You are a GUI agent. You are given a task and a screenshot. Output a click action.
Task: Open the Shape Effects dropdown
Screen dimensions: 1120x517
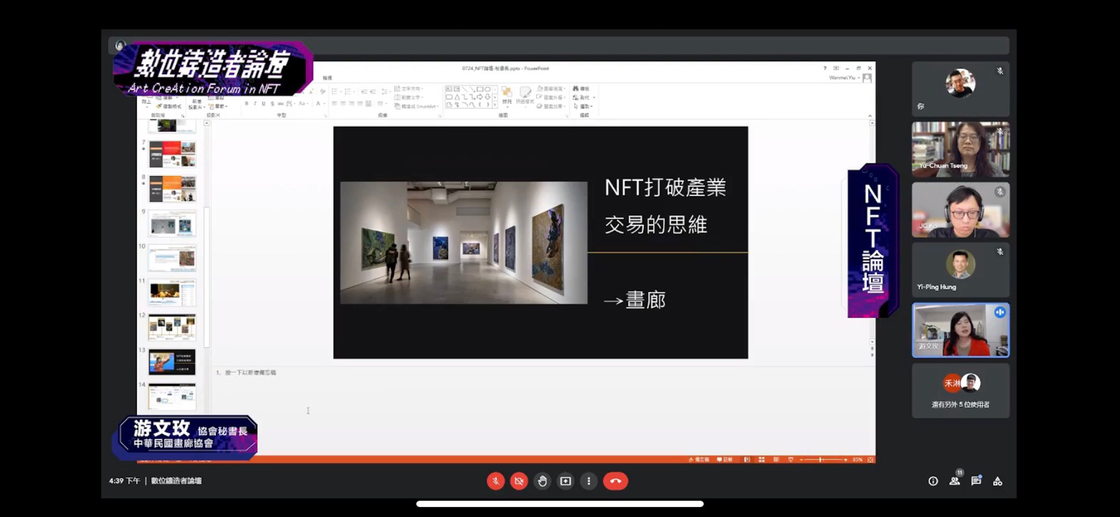pyautogui.click(x=550, y=106)
